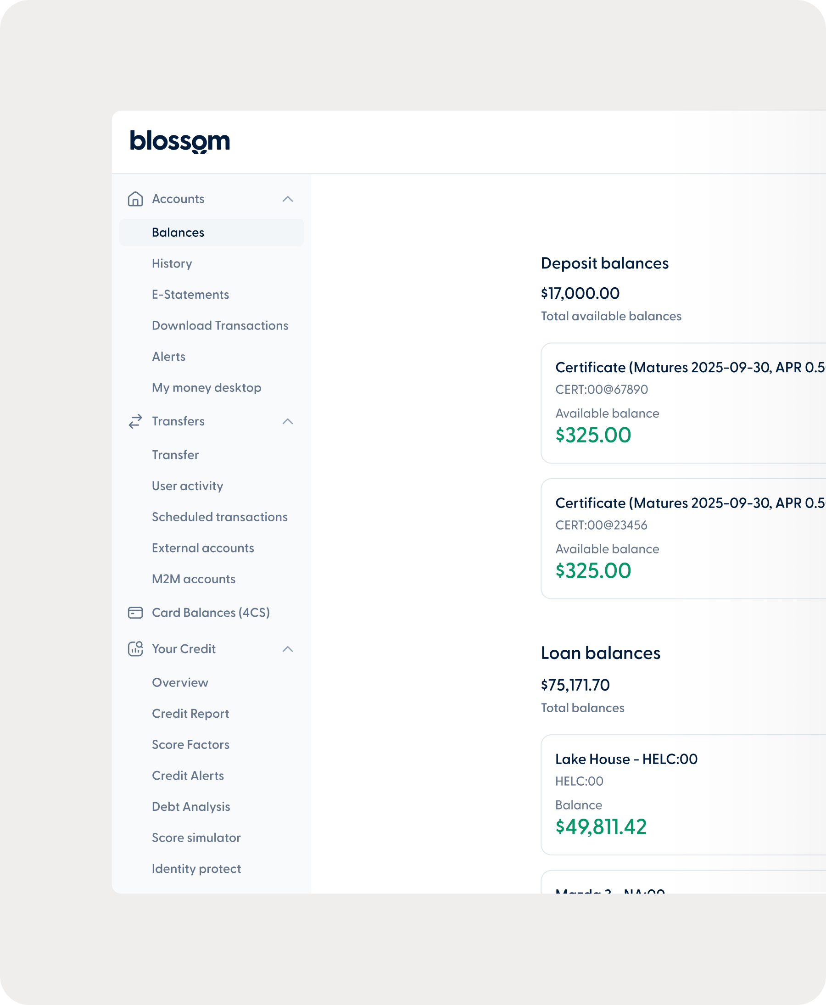The width and height of the screenshot is (826, 1005).
Task: Open Download Transactions
Action: click(220, 325)
